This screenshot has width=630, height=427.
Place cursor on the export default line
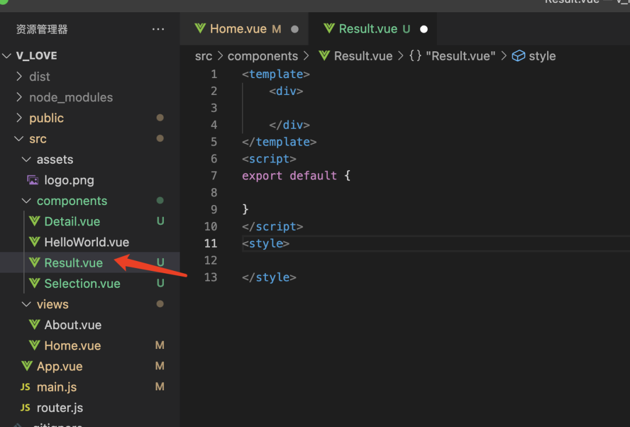pyautogui.click(x=296, y=176)
